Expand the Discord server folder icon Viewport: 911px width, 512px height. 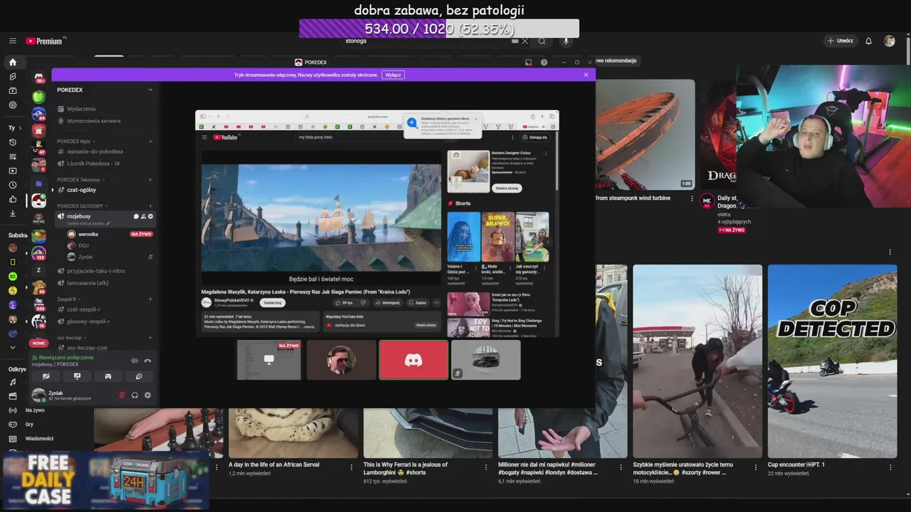[38, 184]
